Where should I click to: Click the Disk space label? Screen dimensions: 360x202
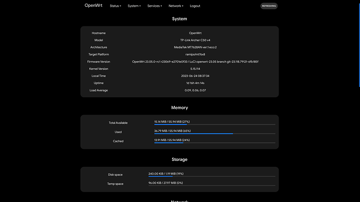pos(115,174)
